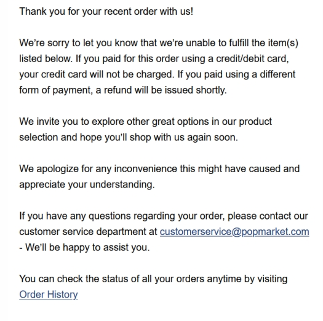Open the Order History link

pyautogui.click(x=49, y=295)
